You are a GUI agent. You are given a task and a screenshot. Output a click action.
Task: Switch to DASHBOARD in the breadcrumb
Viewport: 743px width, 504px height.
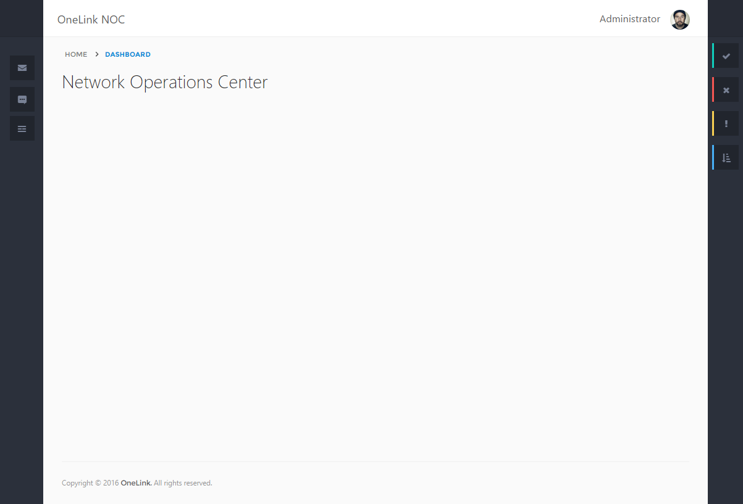tap(128, 54)
